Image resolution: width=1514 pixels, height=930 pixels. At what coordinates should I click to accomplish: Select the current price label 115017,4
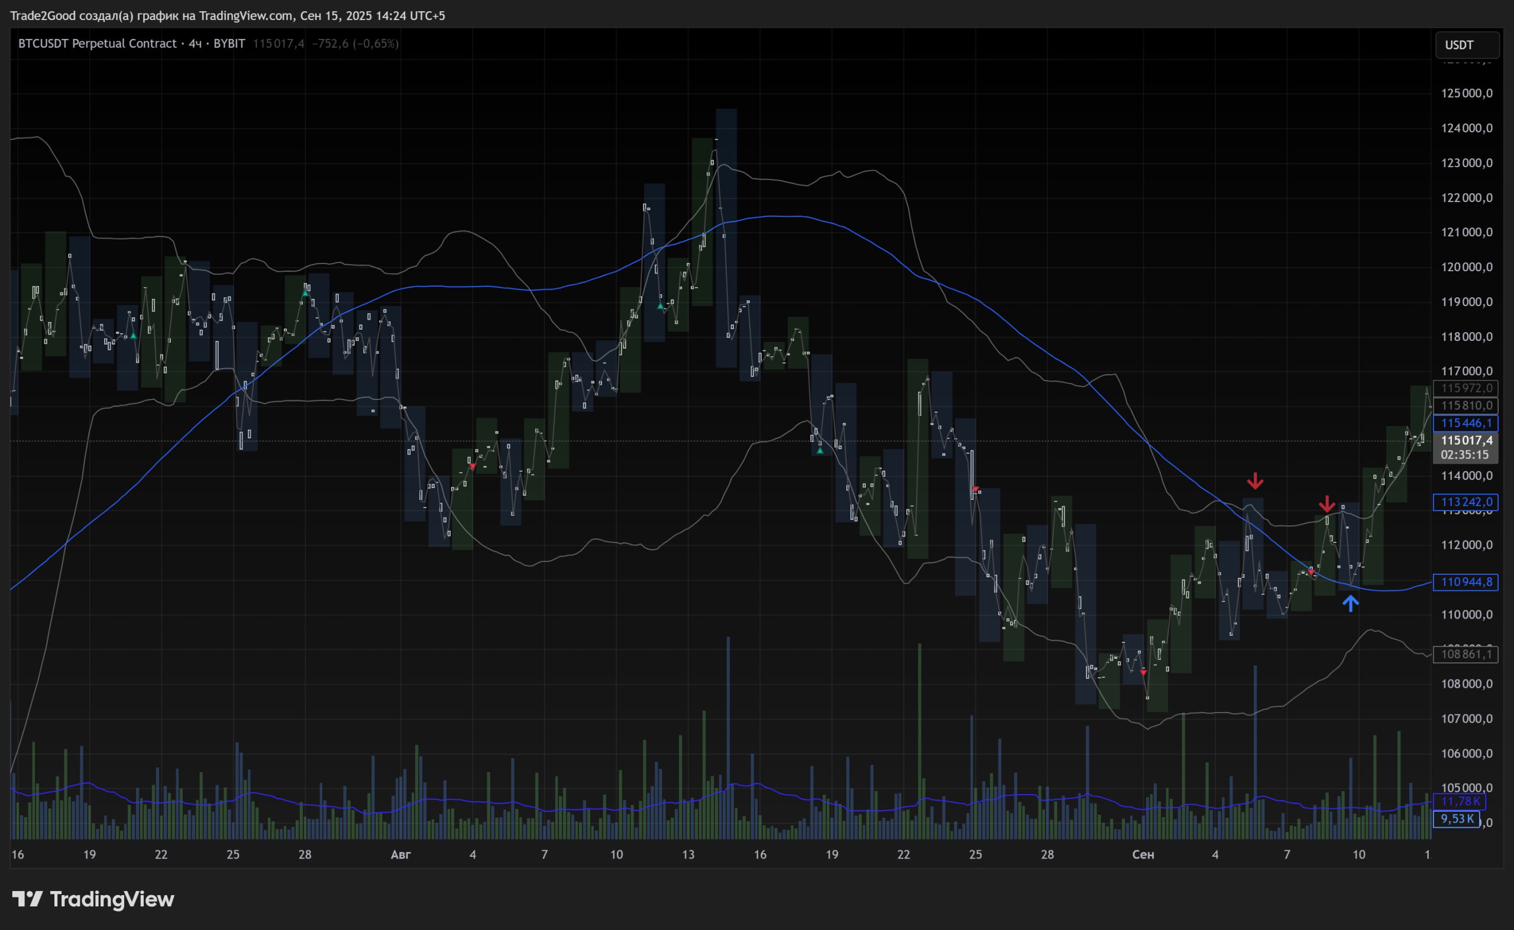[x=1466, y=440]
